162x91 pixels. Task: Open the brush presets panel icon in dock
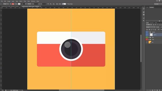point(144,12)
